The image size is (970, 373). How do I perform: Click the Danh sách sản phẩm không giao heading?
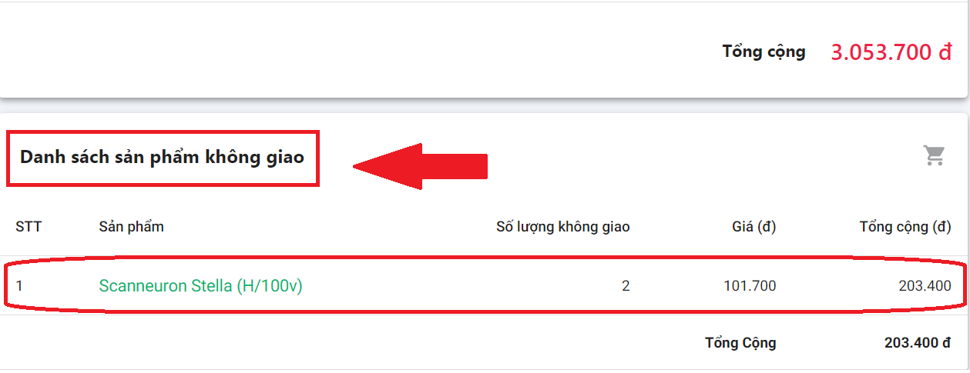162,158
